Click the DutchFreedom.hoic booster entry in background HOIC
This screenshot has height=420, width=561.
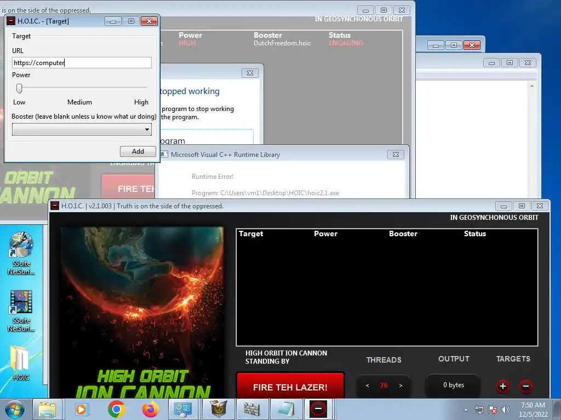click(x=282, y=43)
